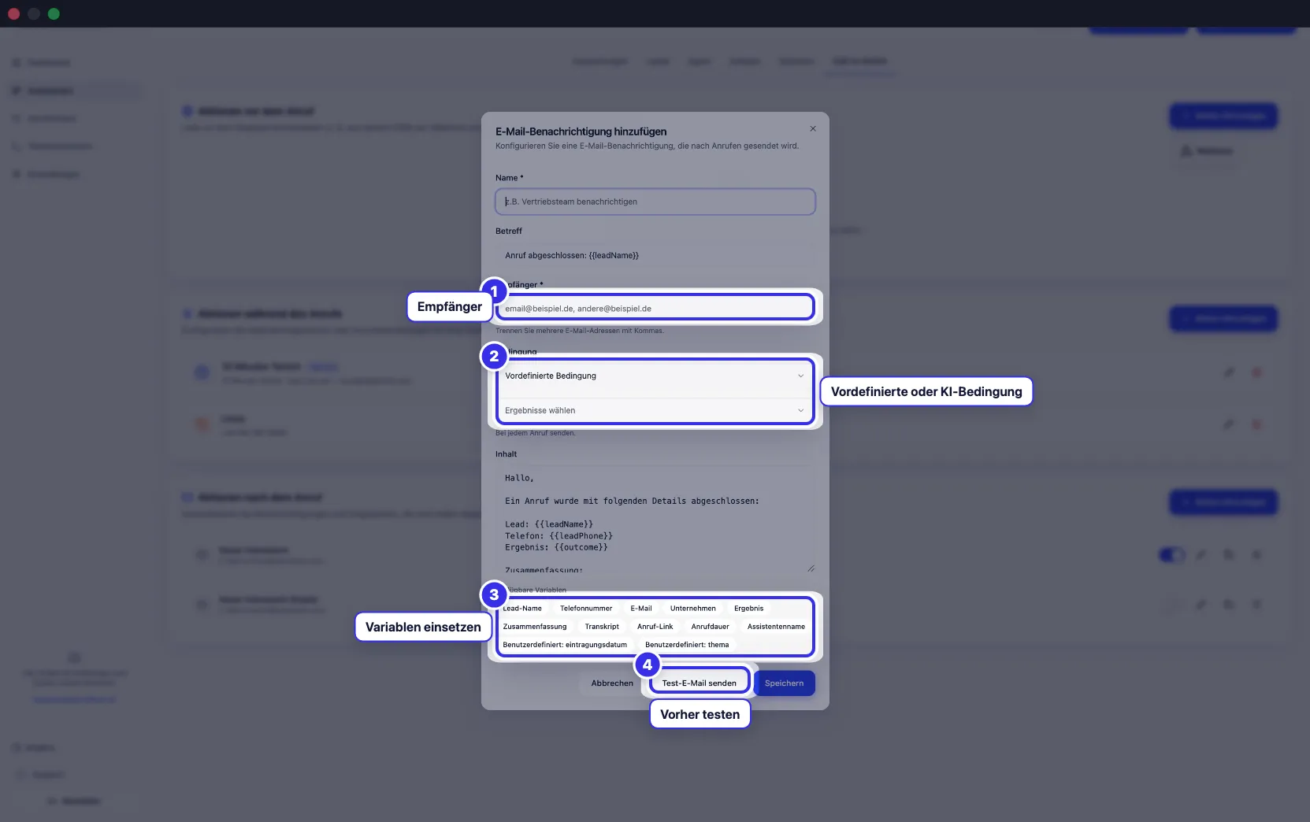Insert the Lead-Name variable chip
Screen dimensions: 1310x822
(x=522, y=608)
